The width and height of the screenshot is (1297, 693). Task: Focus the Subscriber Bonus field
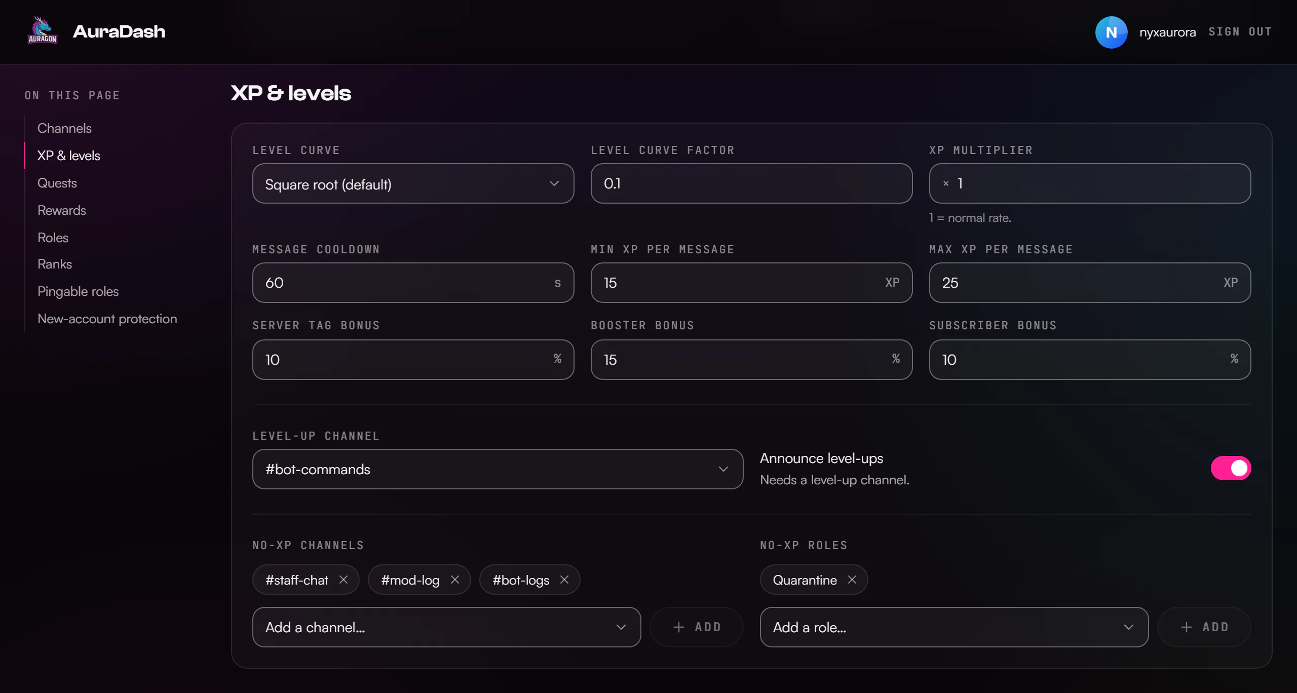(1090, 360)
